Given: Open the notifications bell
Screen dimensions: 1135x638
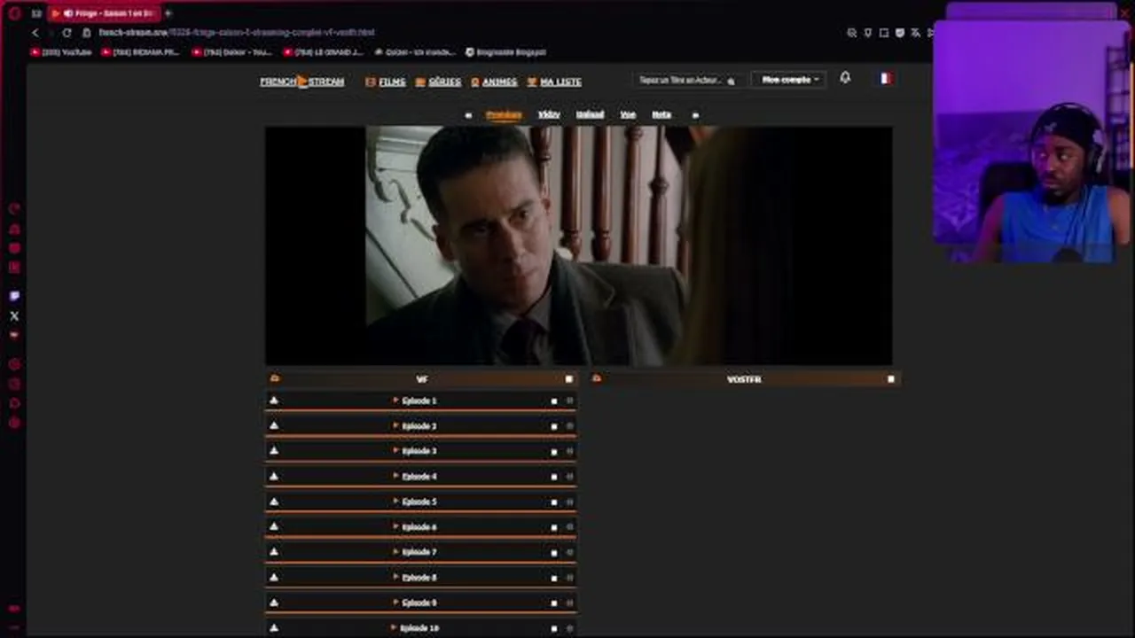Looking at the screenshot, I should (x=845, y=78).
